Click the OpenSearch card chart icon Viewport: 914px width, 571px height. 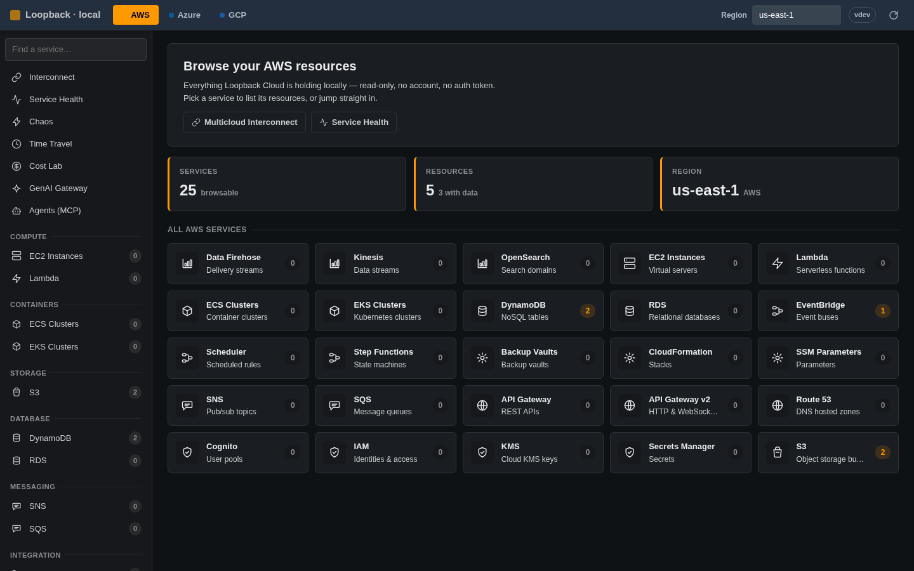click(482, 263)
